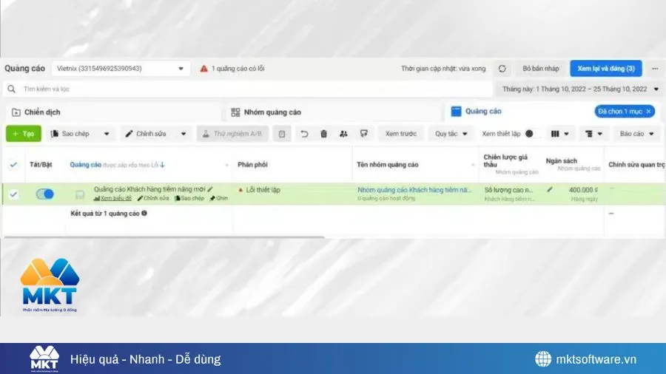Click the clipboard icon in the toolbar

[281, 134]
